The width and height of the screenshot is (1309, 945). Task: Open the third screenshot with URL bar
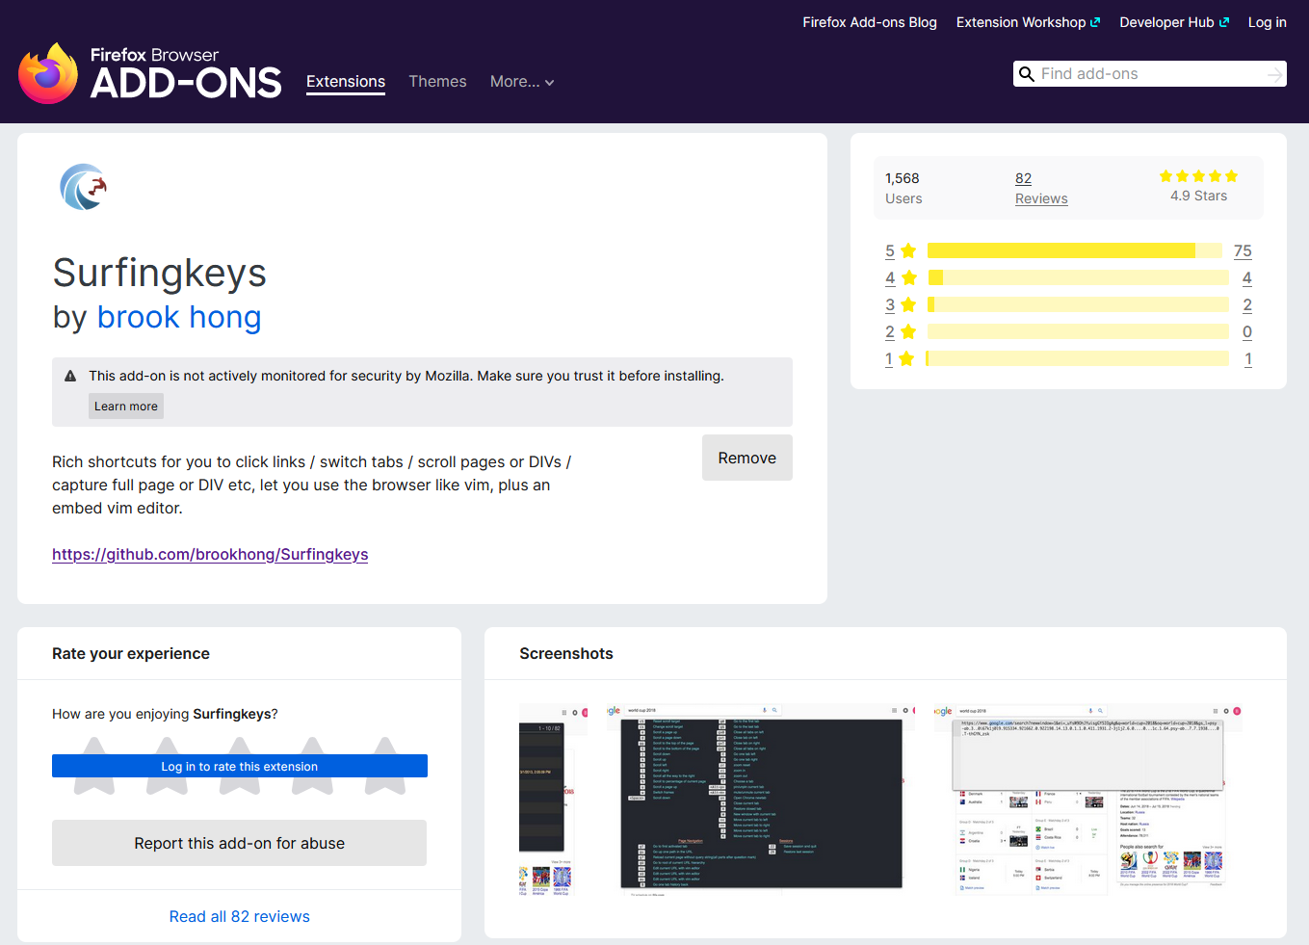pyautogui.click(x=1088, y=801)
